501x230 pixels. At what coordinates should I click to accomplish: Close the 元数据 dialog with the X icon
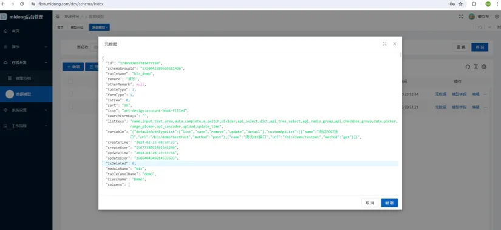tap(395, 44)
